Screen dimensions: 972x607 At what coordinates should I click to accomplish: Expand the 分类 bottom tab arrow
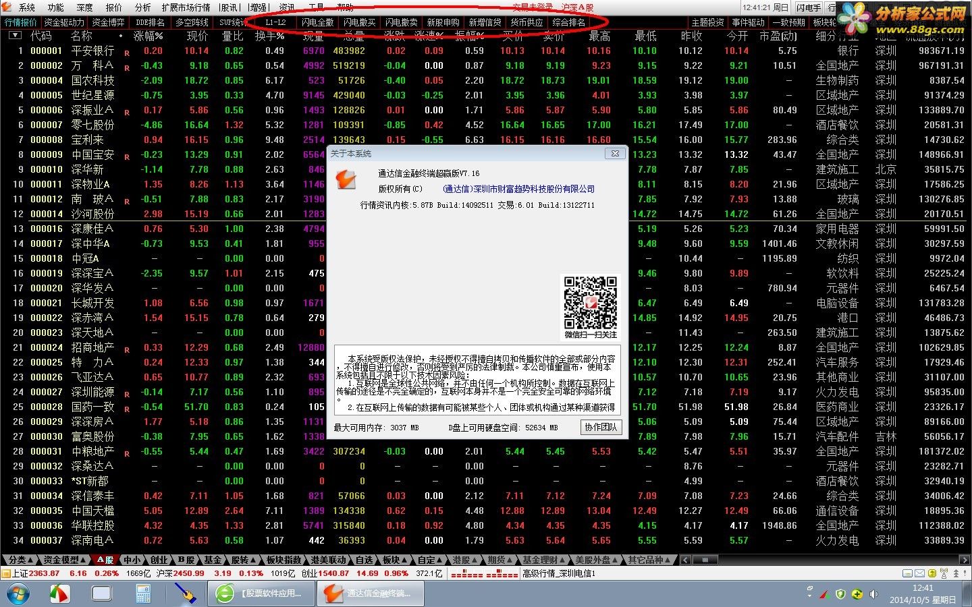(x=30, y=560)
